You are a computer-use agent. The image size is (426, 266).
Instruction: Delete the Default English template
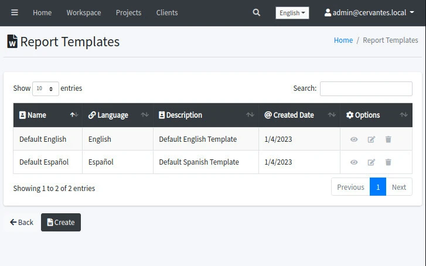pyautogui.click(x=388, y=139)
